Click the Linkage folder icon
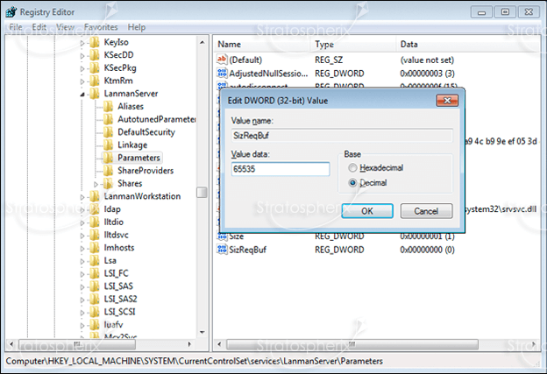The height and width of the screenshot is (374, 547). [x=108, y=145]
